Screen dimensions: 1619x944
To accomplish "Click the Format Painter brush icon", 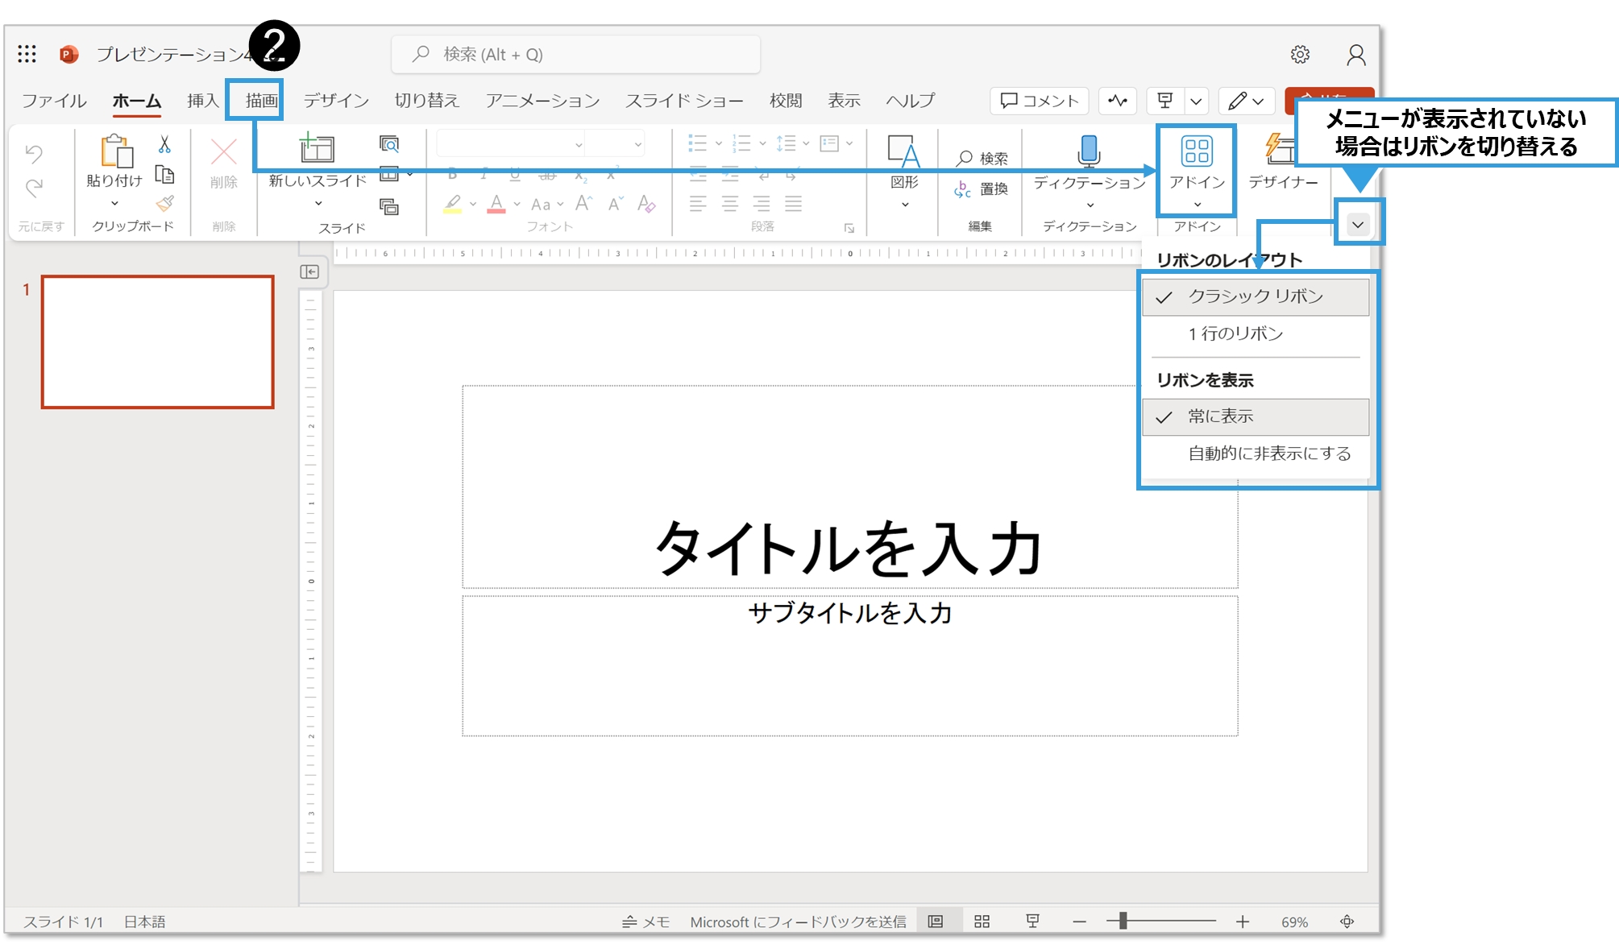I will pyautogui.click(x=164, y=203).
